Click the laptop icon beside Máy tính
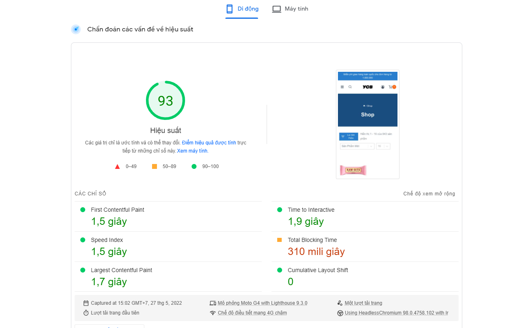532x328 pixels. pos(277,9)
